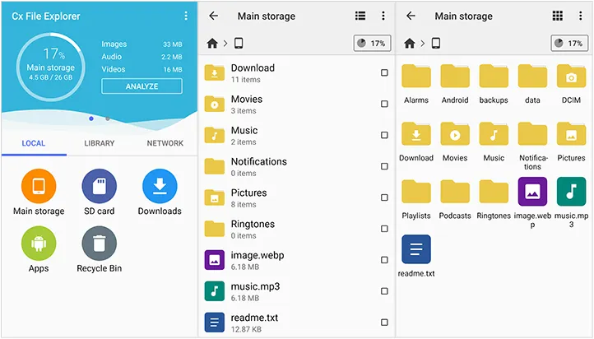Open the Movies folder in grid

click(x=455, y=133)
